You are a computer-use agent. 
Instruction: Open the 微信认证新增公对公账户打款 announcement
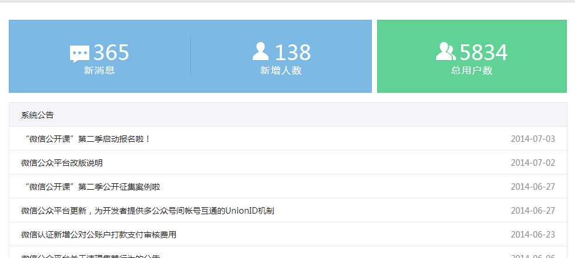(99, 235)
